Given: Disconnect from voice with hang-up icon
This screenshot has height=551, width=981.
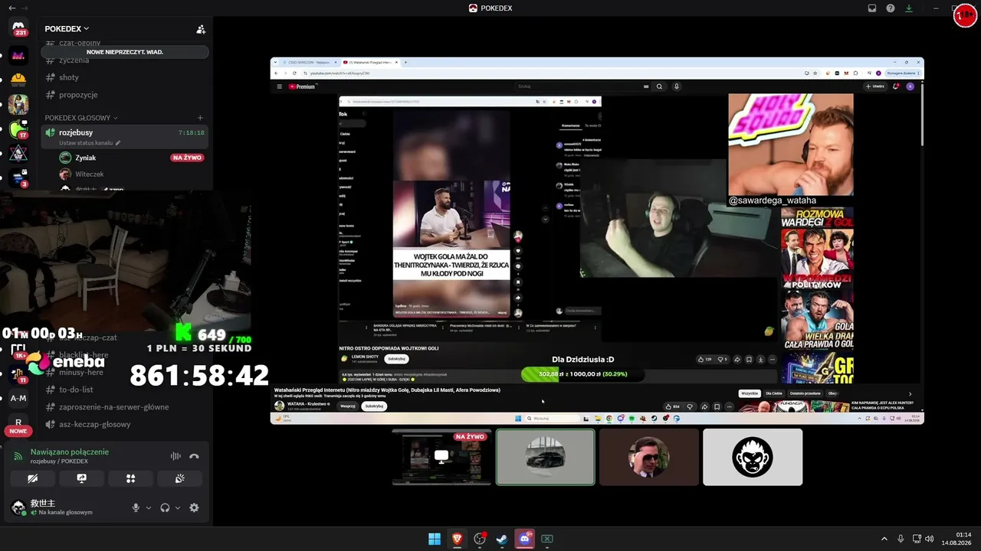Looking at the screenshot, I should [x=194, y=456].
